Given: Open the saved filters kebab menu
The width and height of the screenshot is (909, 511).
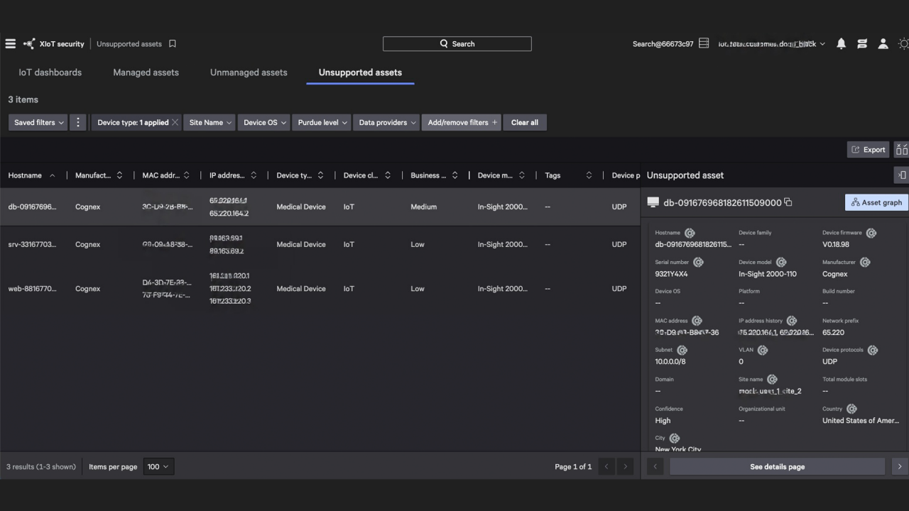Looking at the screenshot, I should pyautogui.click(x=78, y=122).
